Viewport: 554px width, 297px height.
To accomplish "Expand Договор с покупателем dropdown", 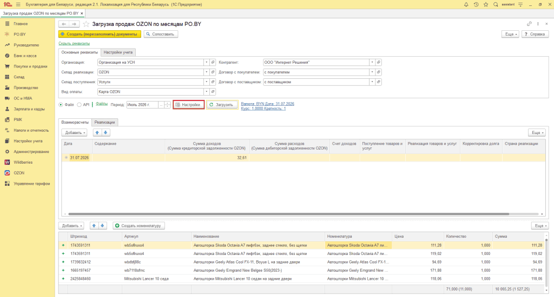I will 372,72.
